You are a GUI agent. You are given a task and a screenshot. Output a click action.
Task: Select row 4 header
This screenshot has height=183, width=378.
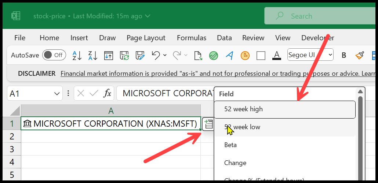tap(12, 162)
